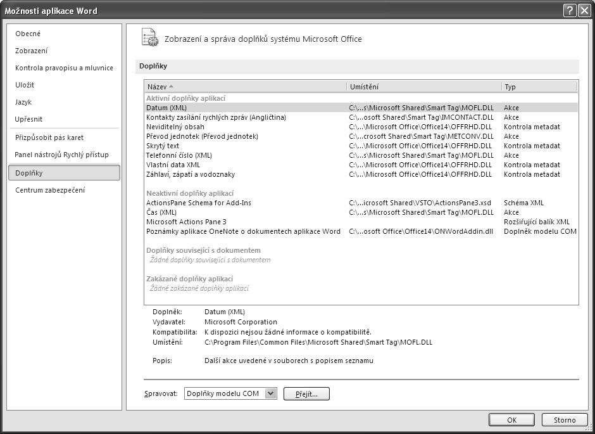
Task: Sort by the Typ column header
Action: click(x=539, y=87)
